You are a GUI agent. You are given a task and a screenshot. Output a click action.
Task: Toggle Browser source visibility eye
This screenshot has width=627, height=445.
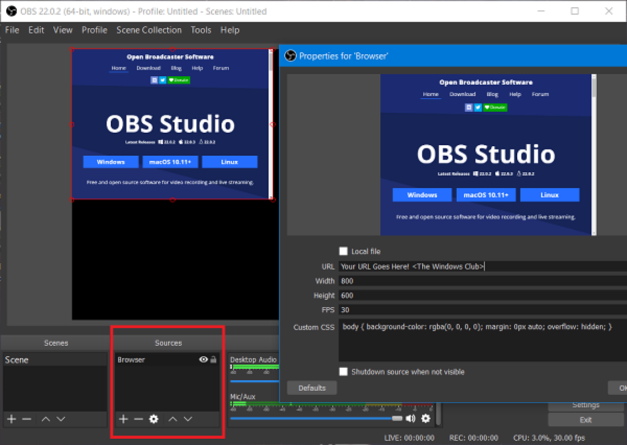click(203, 359)
